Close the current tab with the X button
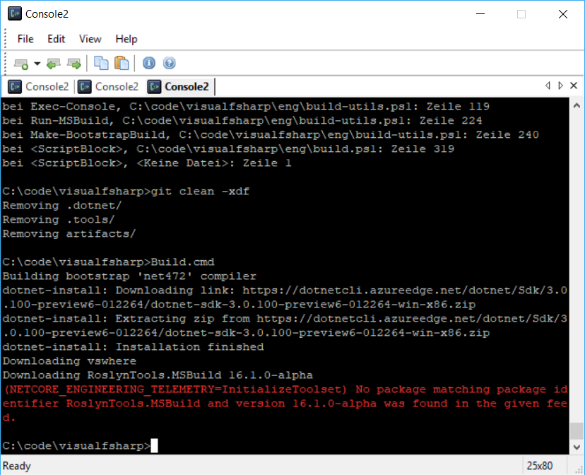 pos(573,85)
